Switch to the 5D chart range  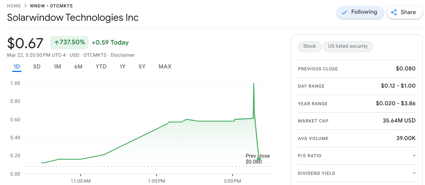click(x=37, y=66)
